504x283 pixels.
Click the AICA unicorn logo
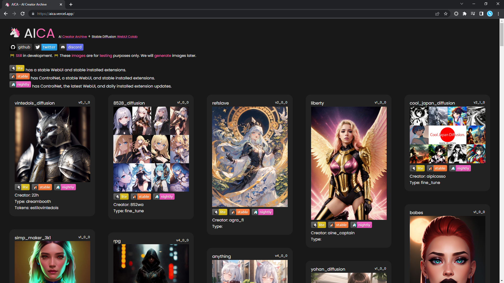[15, 33]
